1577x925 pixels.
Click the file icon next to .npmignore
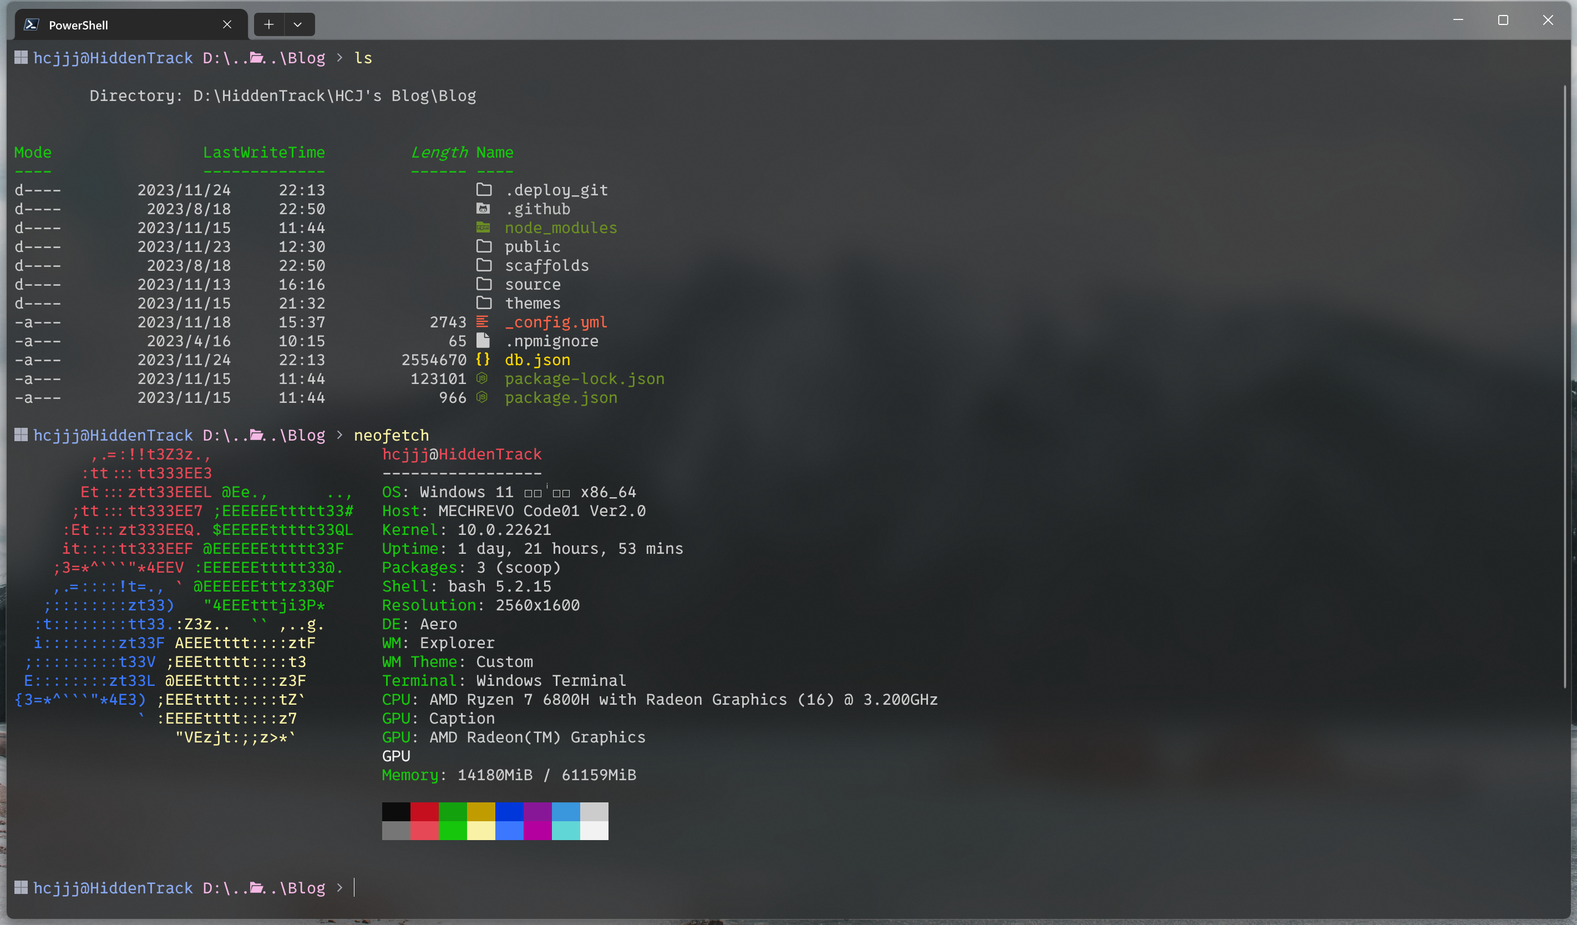[x=483, y=341]
